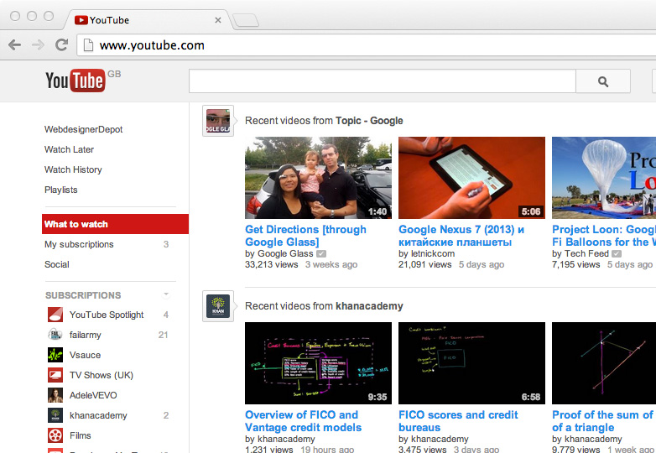Open the Social feed
Image resolution: width=656 pixels, height=453 pixels.
click(57, 264)
